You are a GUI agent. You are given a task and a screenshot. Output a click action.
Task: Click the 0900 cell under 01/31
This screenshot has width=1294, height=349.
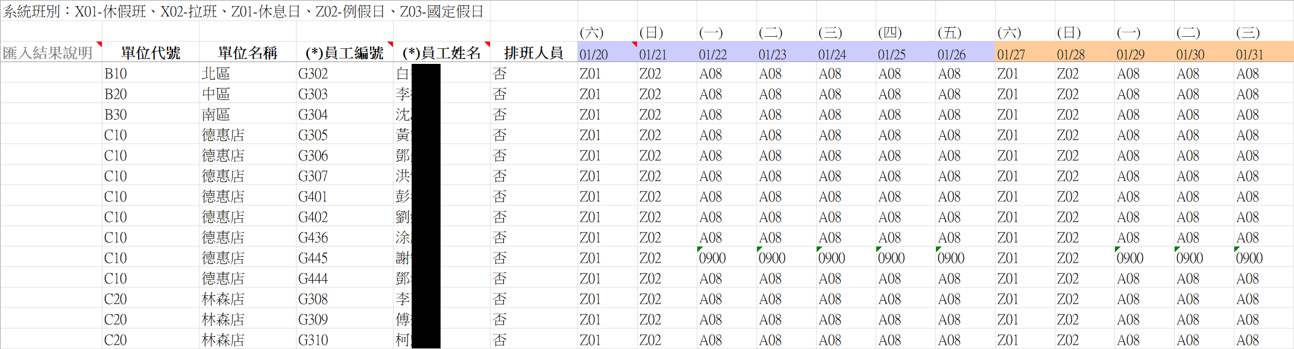[1249, 258]
